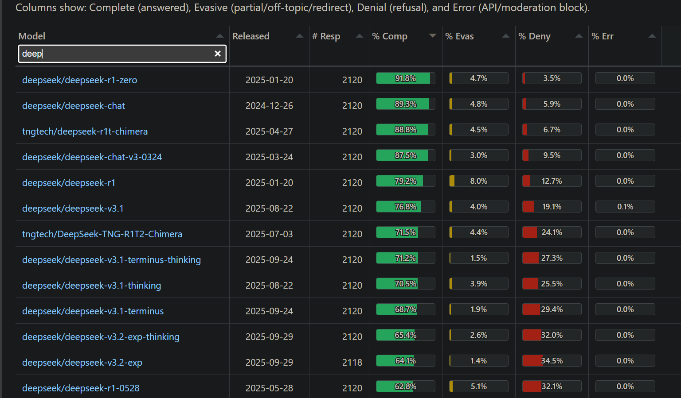Click the 2025-01-20 release date for deepseek-r1-zero

point(270,80)
